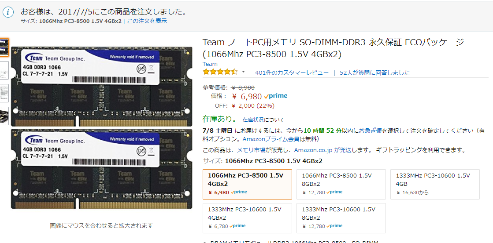Click the ギフトラッピングを利用できます text
493x243 pixels.
coord(420,150)
